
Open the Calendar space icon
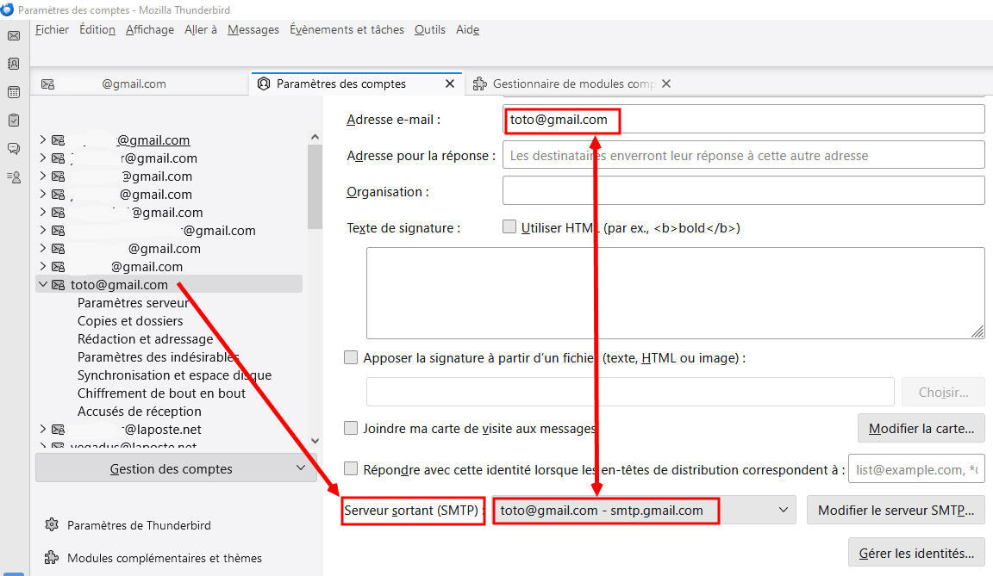pyautogui.click(x=13, y=92)
